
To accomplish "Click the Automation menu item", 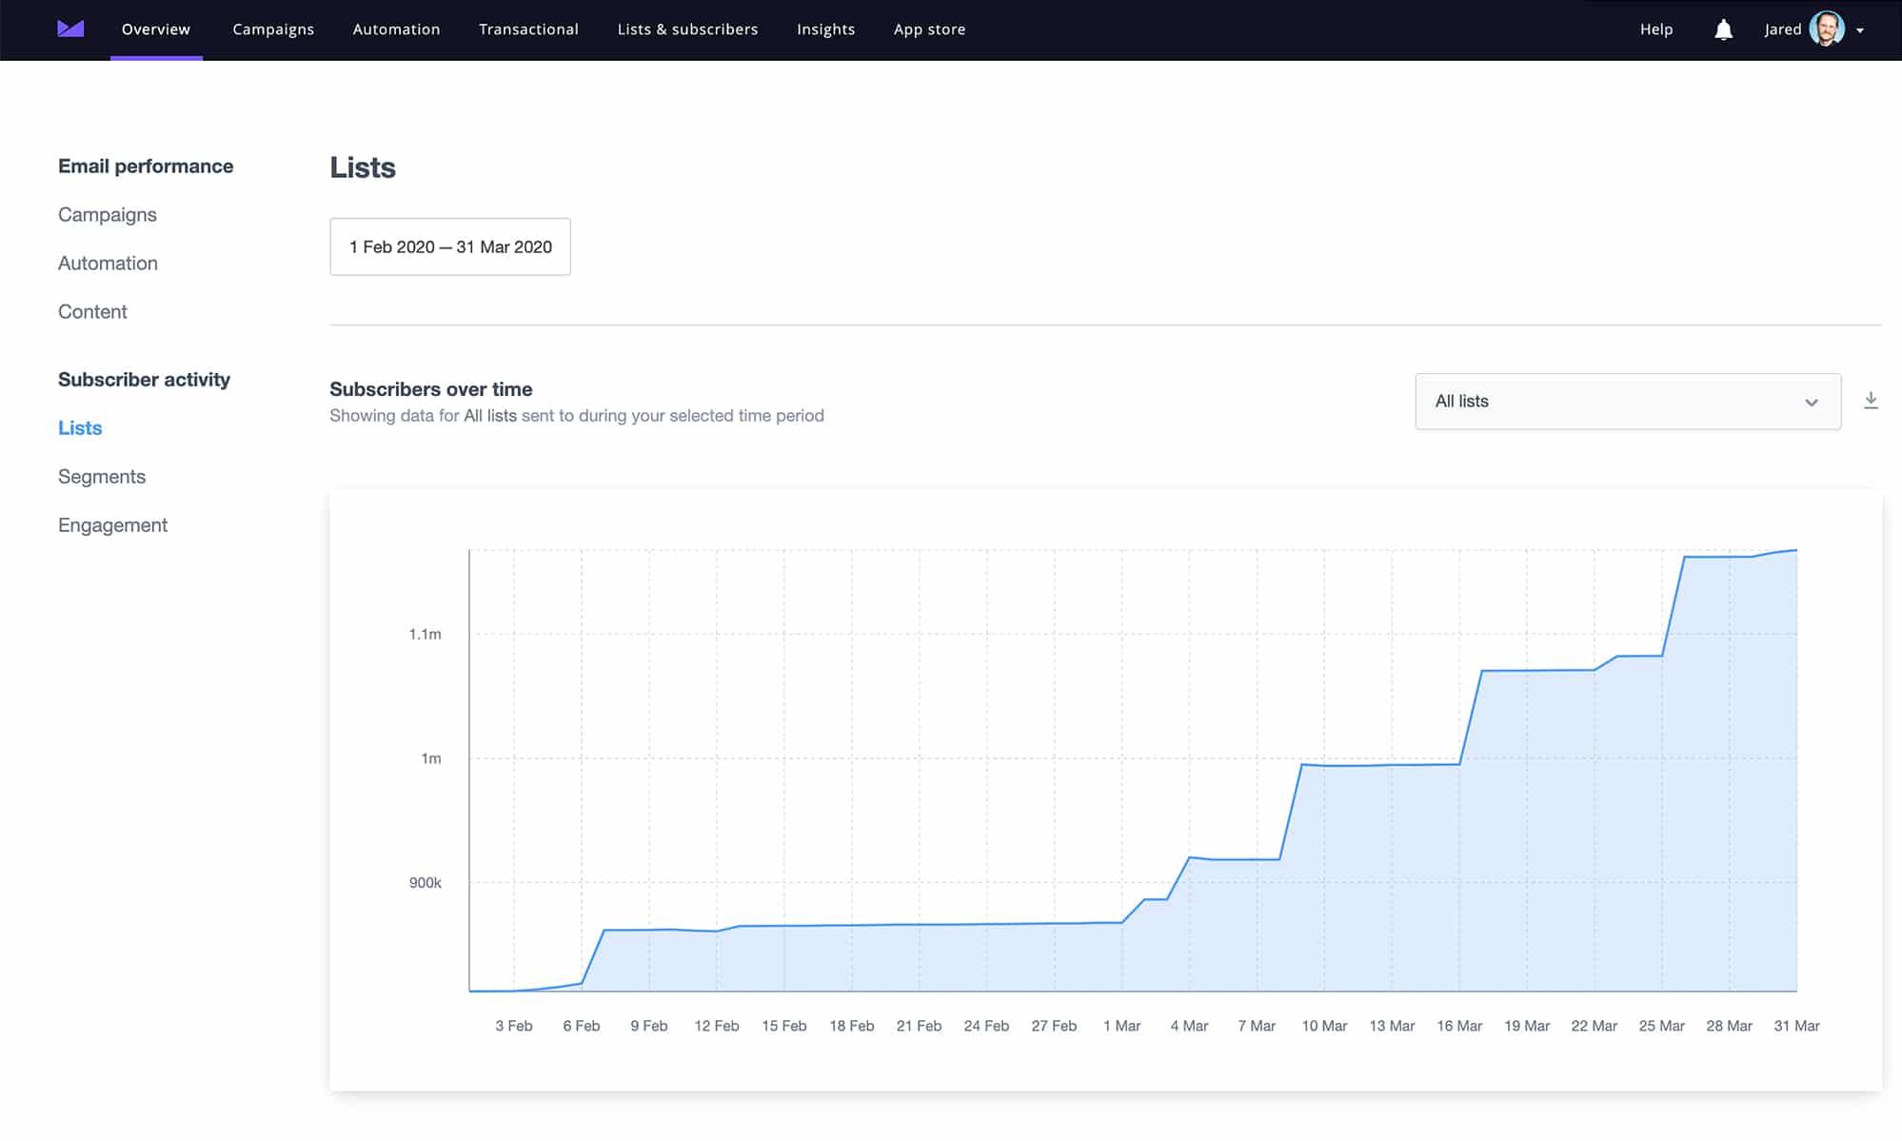I will coord(397,30).
